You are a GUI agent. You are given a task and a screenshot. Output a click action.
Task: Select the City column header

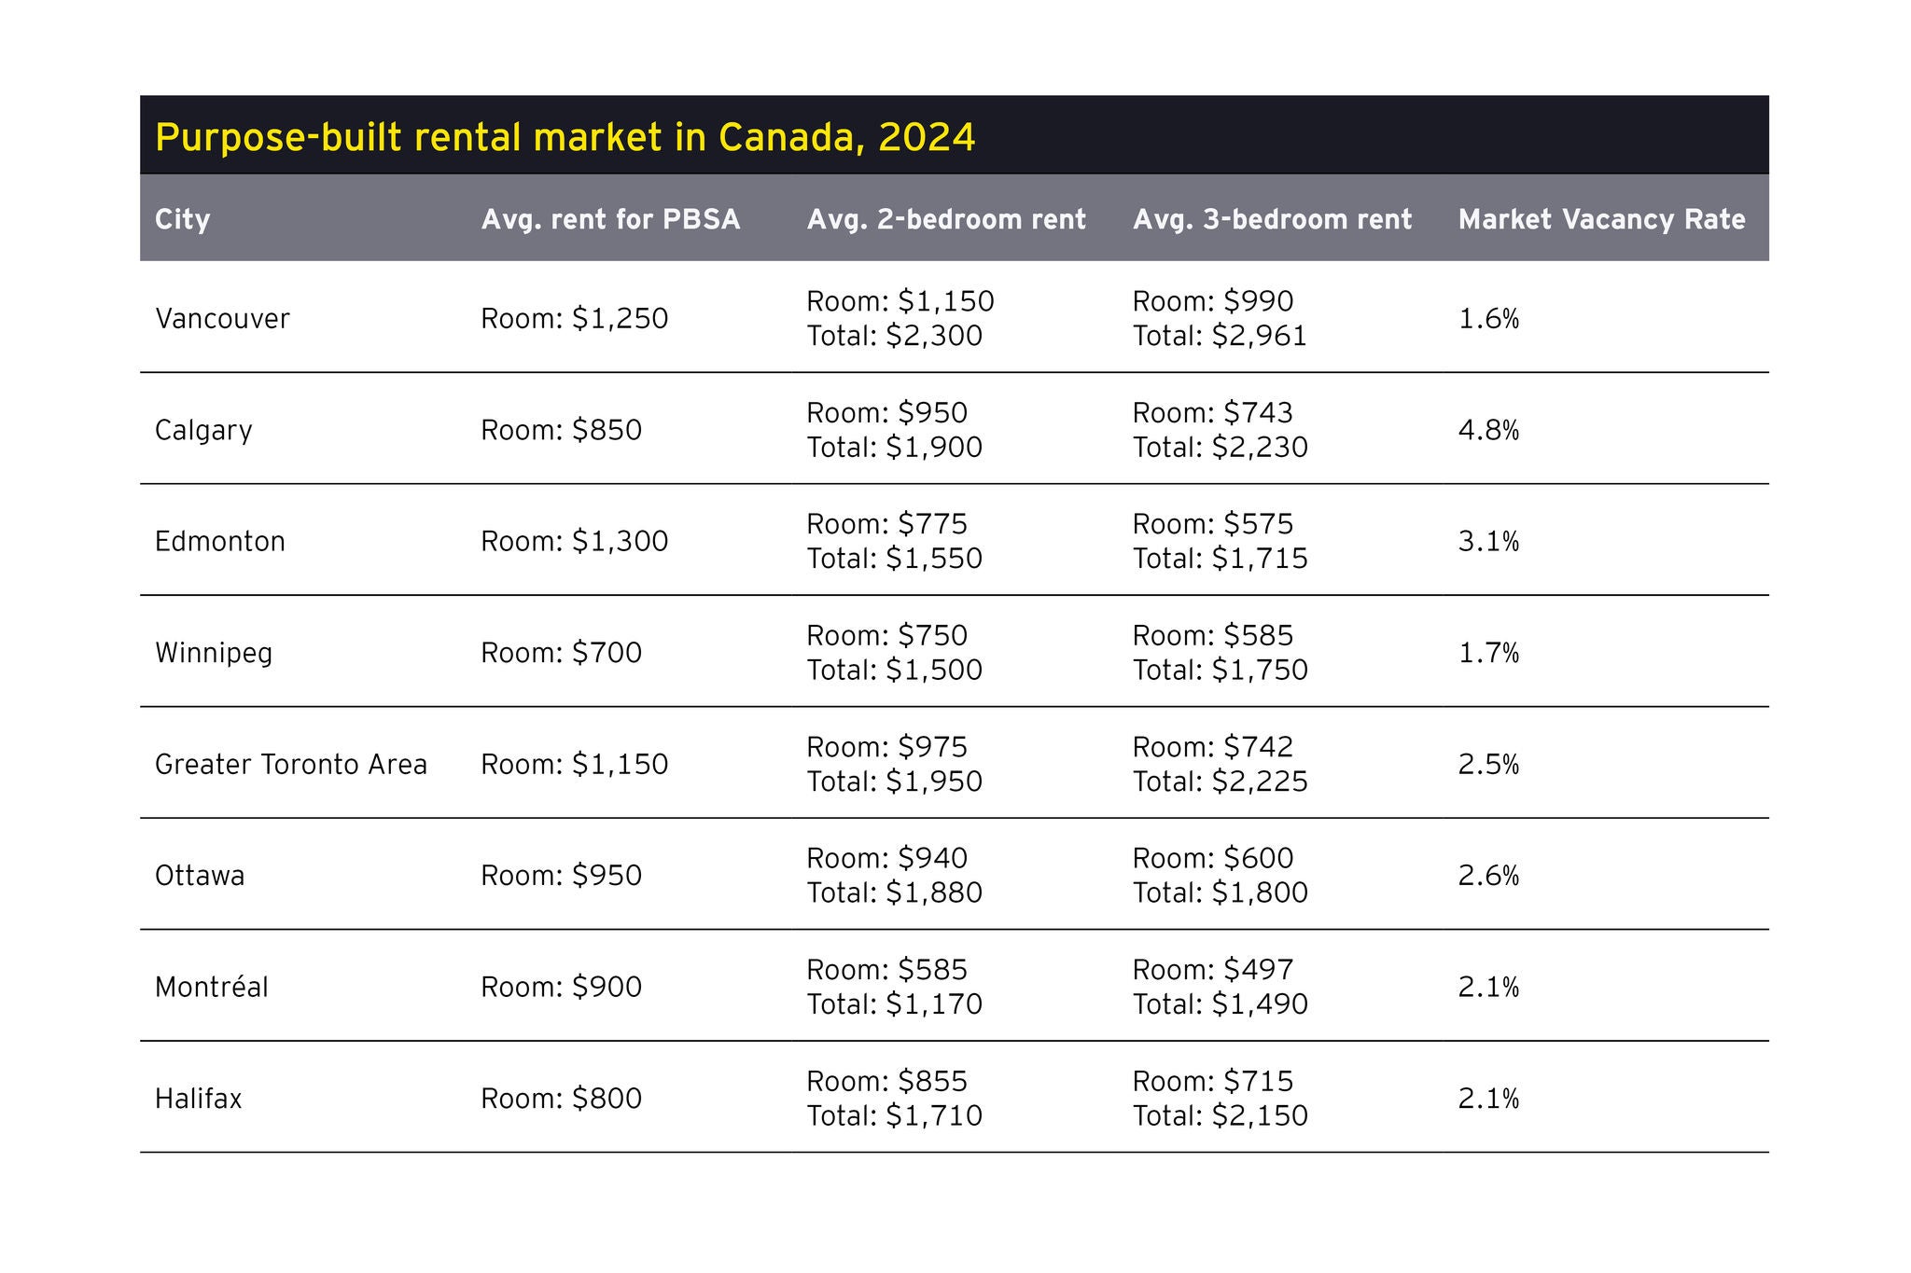pos(183,219)
